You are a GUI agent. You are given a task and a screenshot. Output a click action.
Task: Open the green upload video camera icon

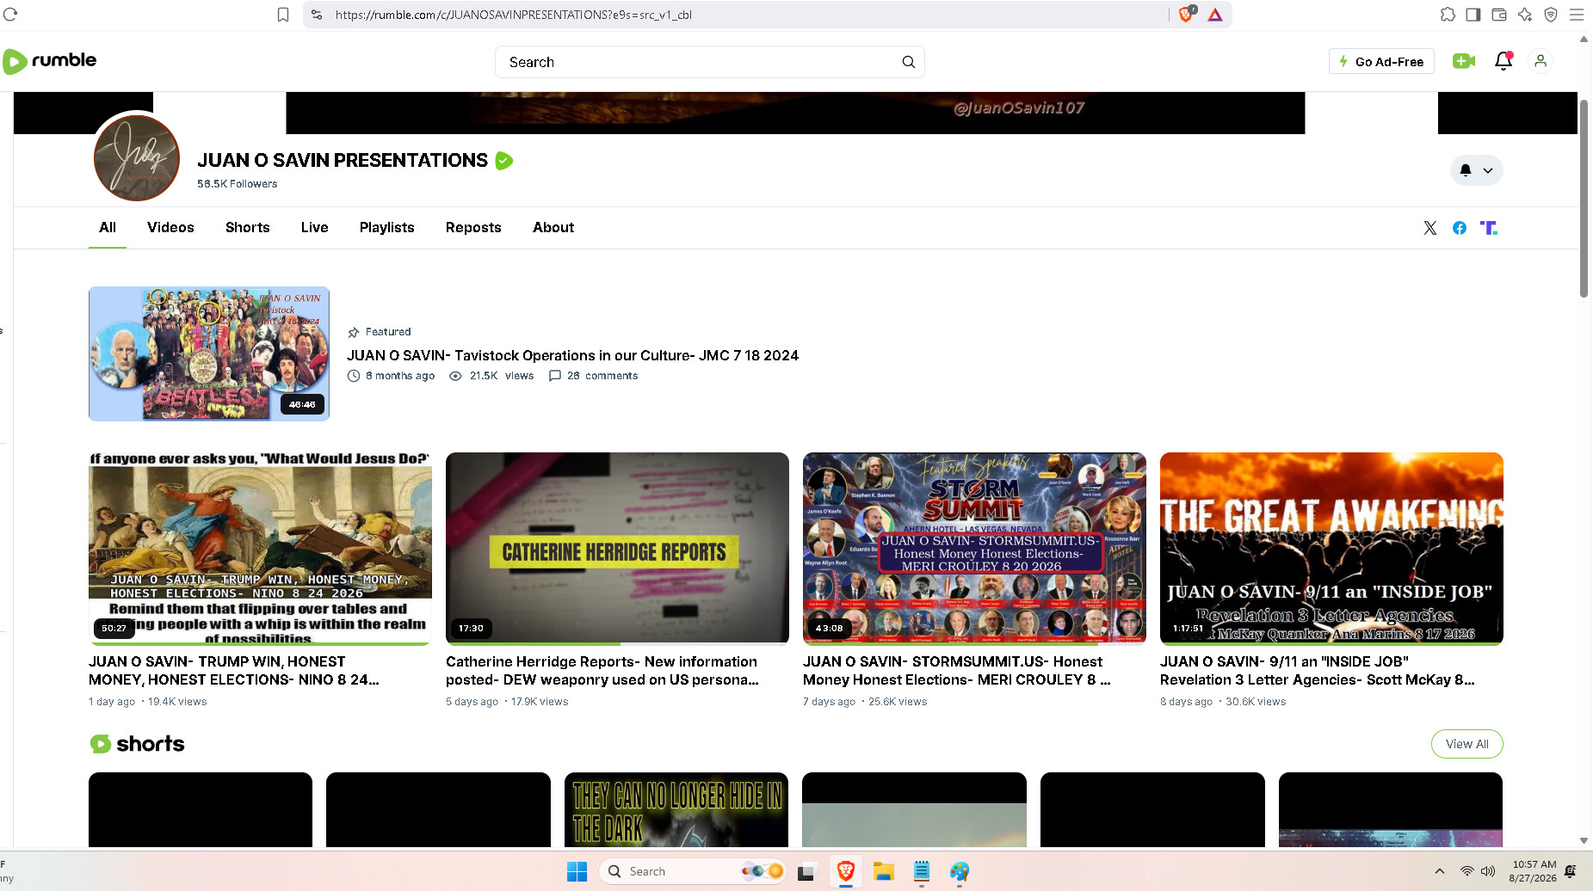(1464, 61)
